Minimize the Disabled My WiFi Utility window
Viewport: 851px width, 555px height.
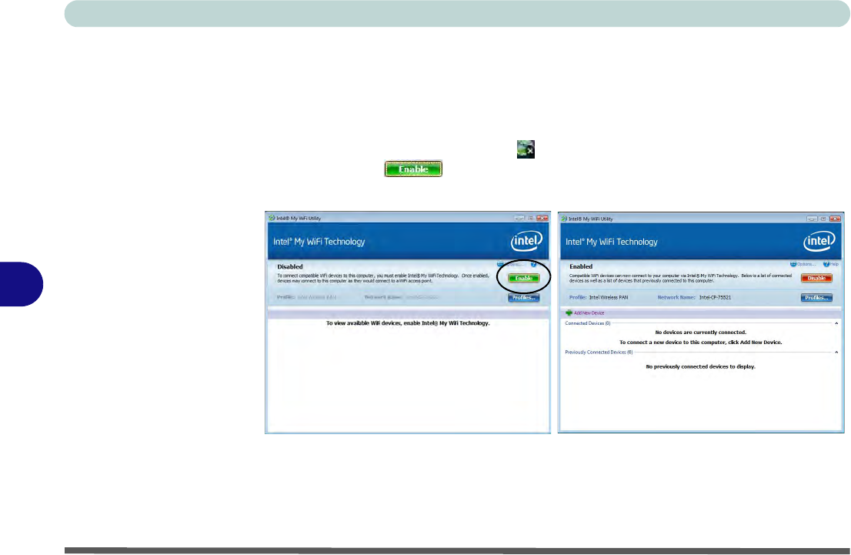pyautogui.click(x=519, y=218)
